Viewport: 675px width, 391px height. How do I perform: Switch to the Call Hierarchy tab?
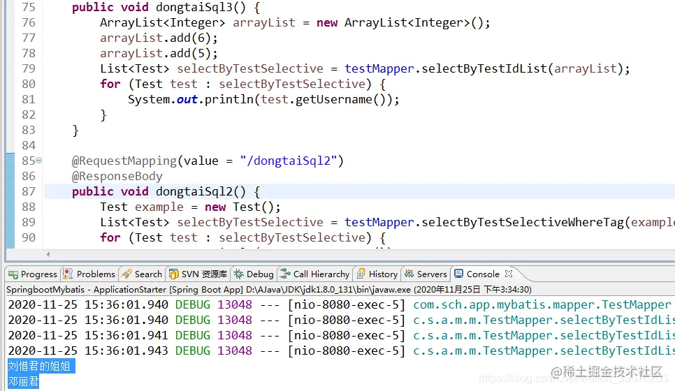point(314,274)
